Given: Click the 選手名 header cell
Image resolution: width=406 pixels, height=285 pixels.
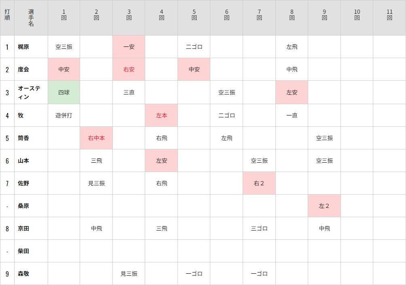Looking at the screenshot, I should click(31, 18).
